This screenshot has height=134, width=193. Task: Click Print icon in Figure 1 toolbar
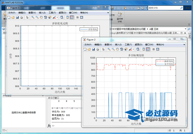click(21, 17)
